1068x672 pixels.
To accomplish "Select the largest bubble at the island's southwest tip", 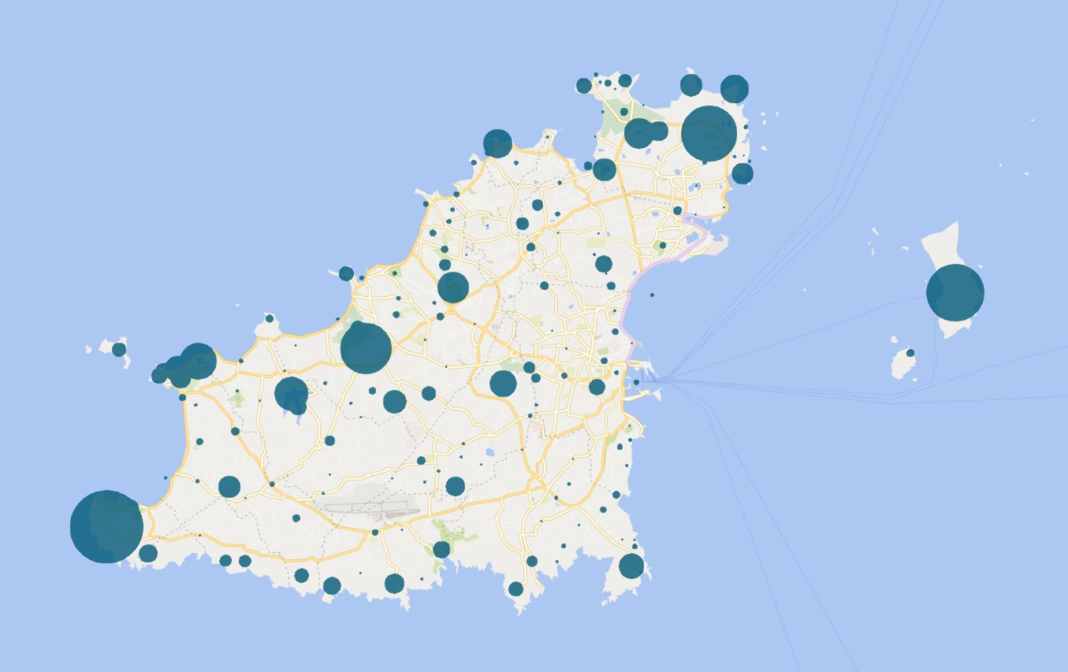I will (106, 526).
